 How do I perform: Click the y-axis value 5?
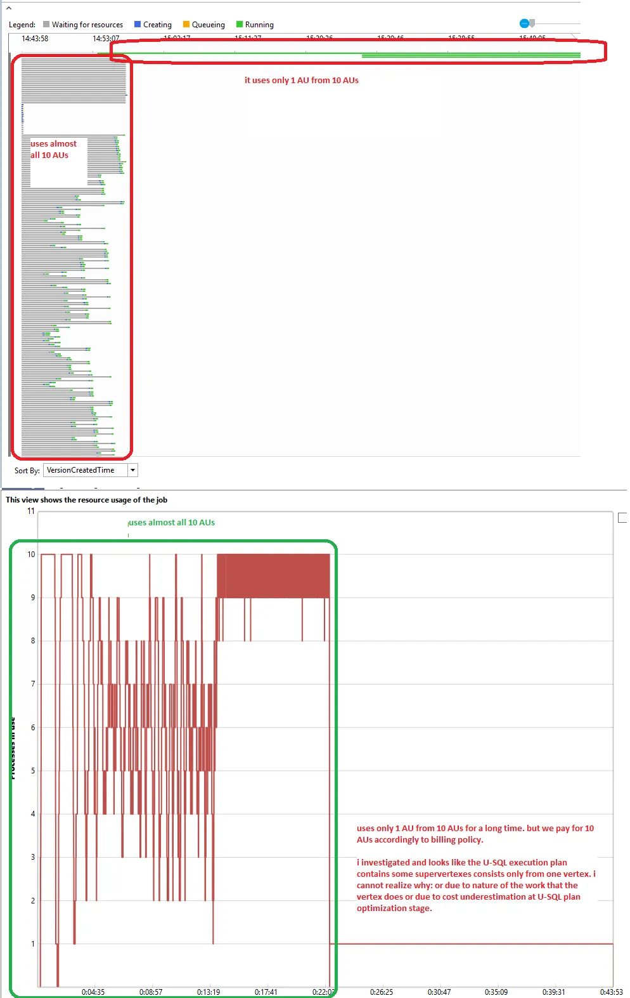point(33,771)
